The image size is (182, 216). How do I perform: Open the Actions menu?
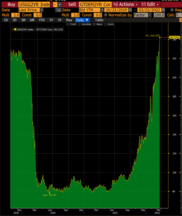click(126, 4)
